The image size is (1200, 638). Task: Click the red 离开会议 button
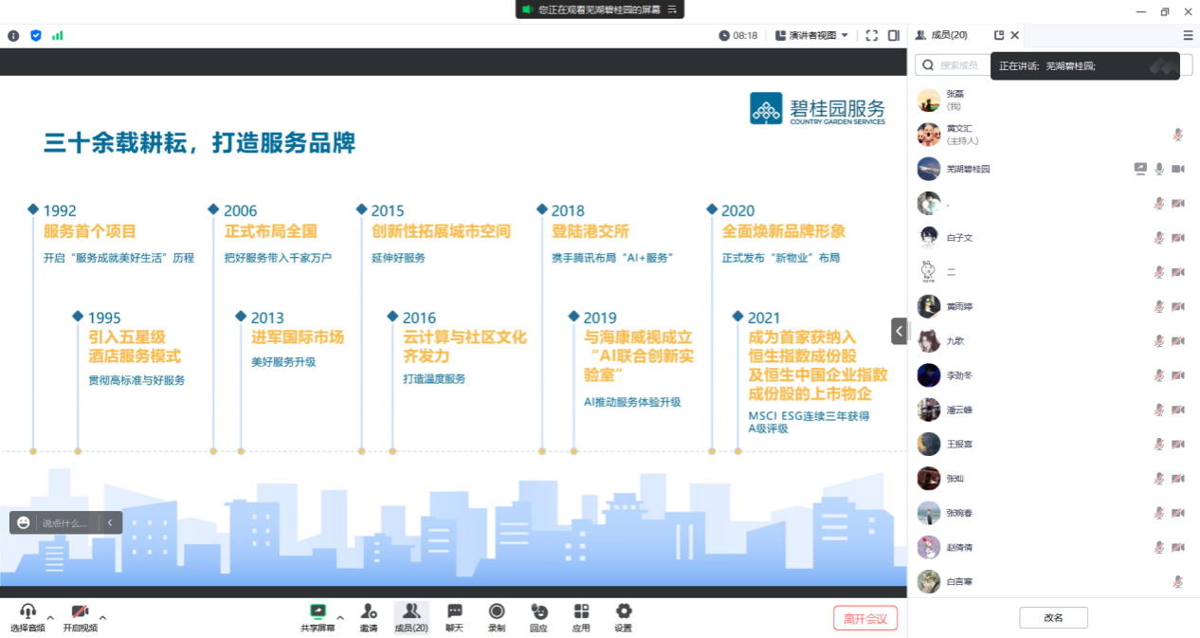pyautogui.click(x=865, y=618)
